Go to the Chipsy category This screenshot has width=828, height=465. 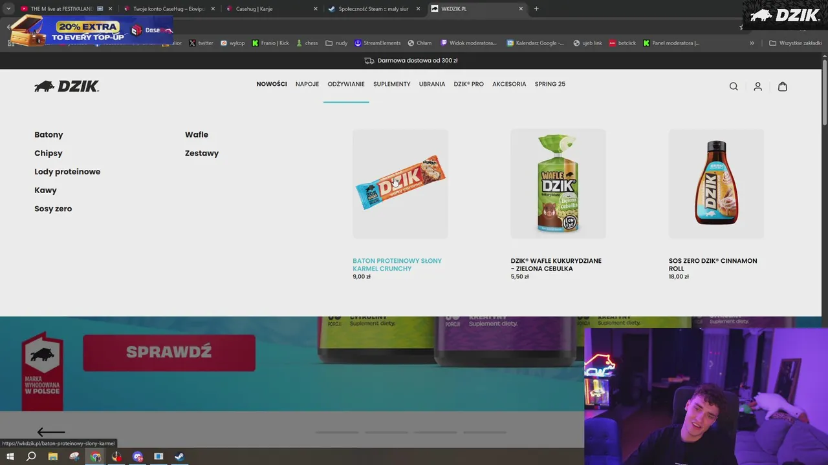click(49, 153)
